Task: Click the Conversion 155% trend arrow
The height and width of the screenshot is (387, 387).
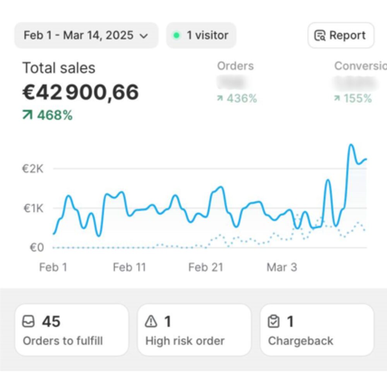Action: coord(337,99)
